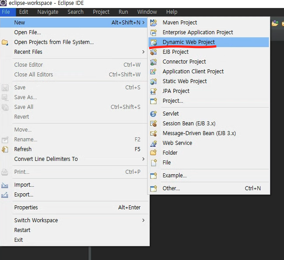Choose Exit in File menu
284x260 pixels.
[73, 240]
